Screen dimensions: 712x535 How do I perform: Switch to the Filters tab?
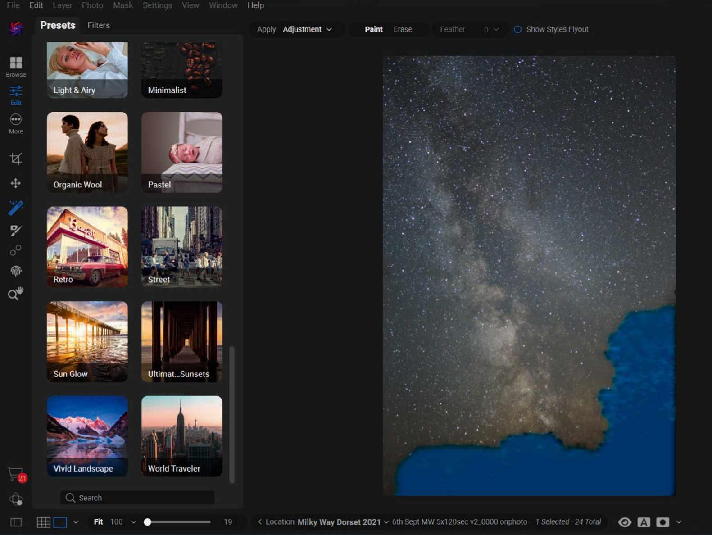(x=99, y=26)
